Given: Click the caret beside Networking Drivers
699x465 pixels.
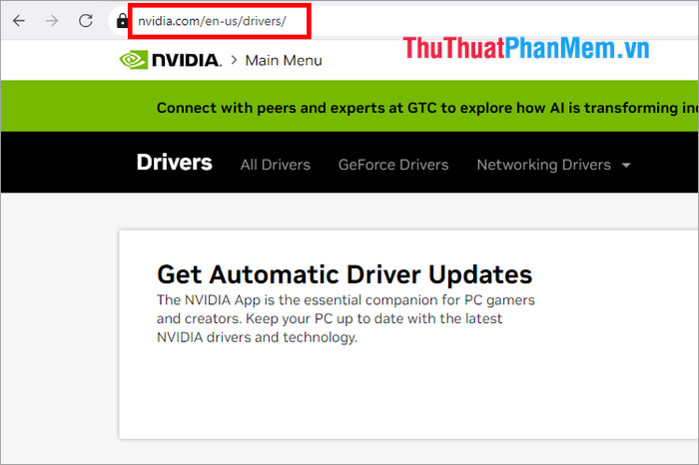Looking at the screenshot, I should (626, 166).
